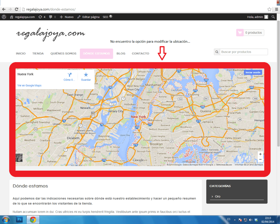Zoom in the map with the plus button
The image size is (280, 224).
tap(260, 154)
